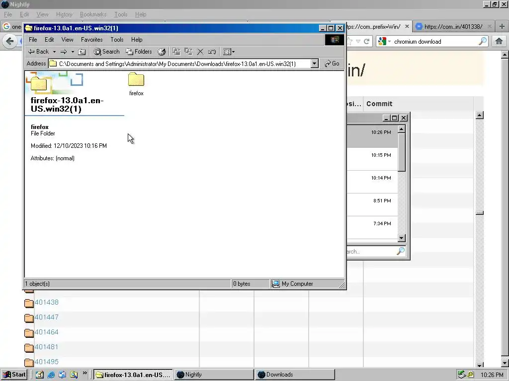Image resolution: width=509 pixels, height=381 pixels.
Task: Select the 10:15 PM download entry
Action: [372, 159]
